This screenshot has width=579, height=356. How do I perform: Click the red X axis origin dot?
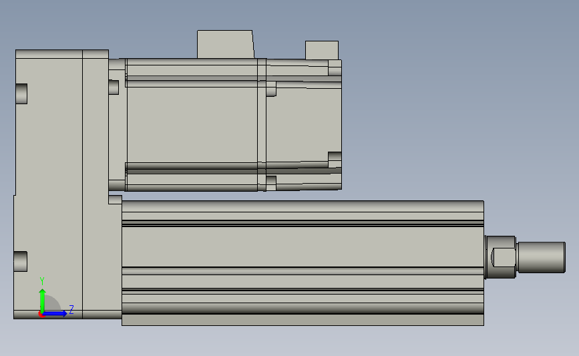[41, 315]
